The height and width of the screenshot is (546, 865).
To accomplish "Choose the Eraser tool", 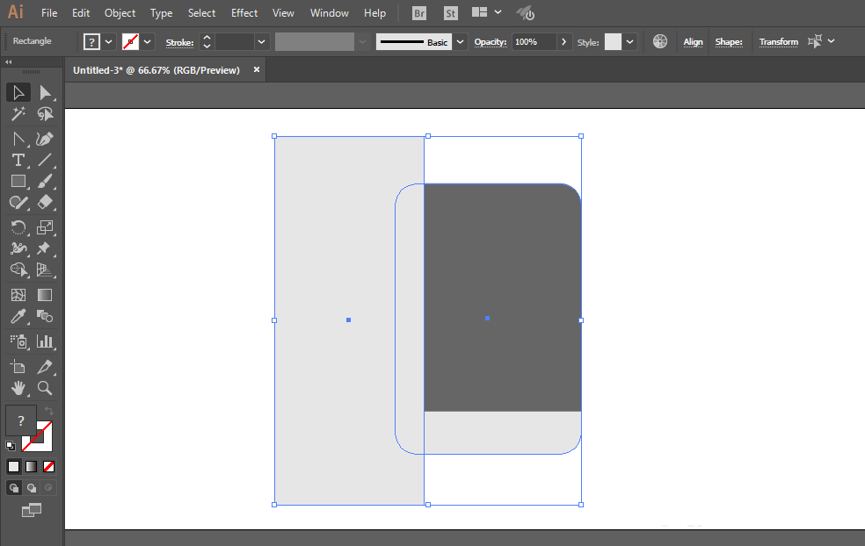I will coord(45,202).
